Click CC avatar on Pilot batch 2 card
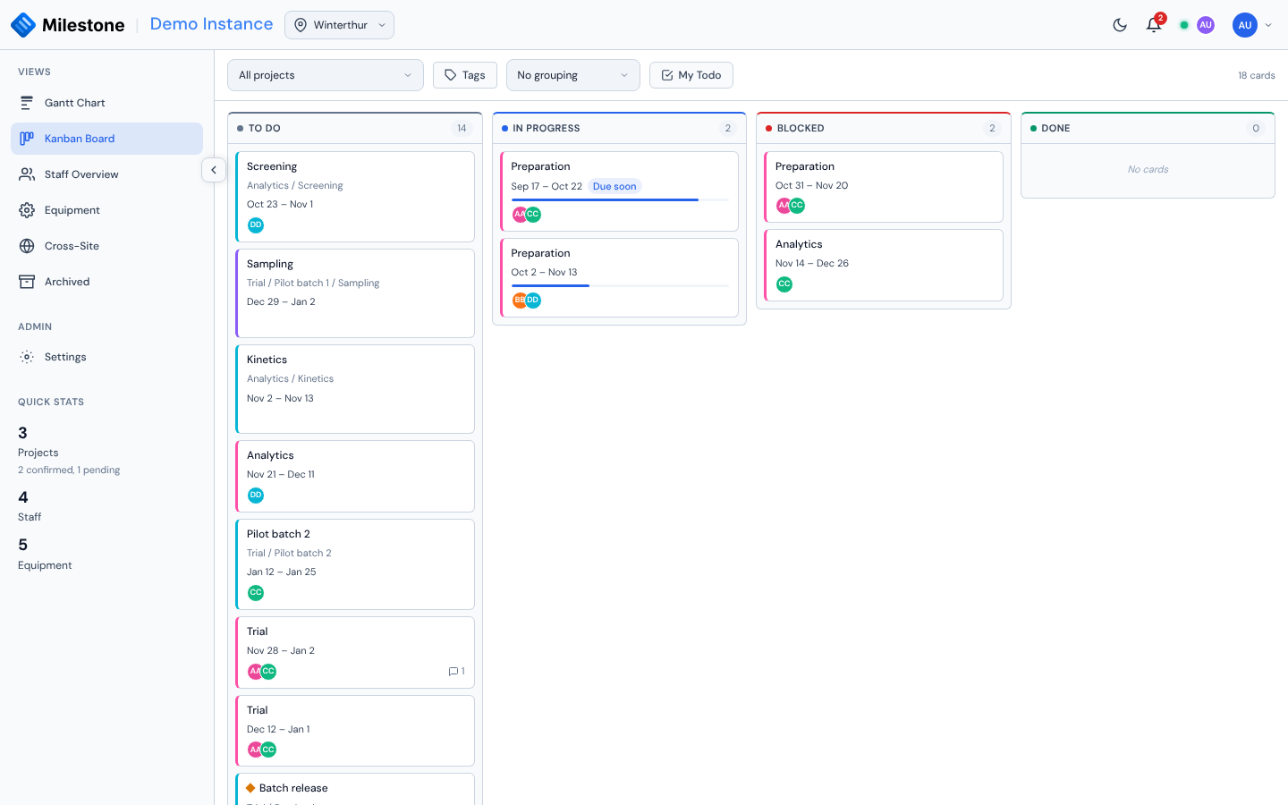 click(256, 593)
